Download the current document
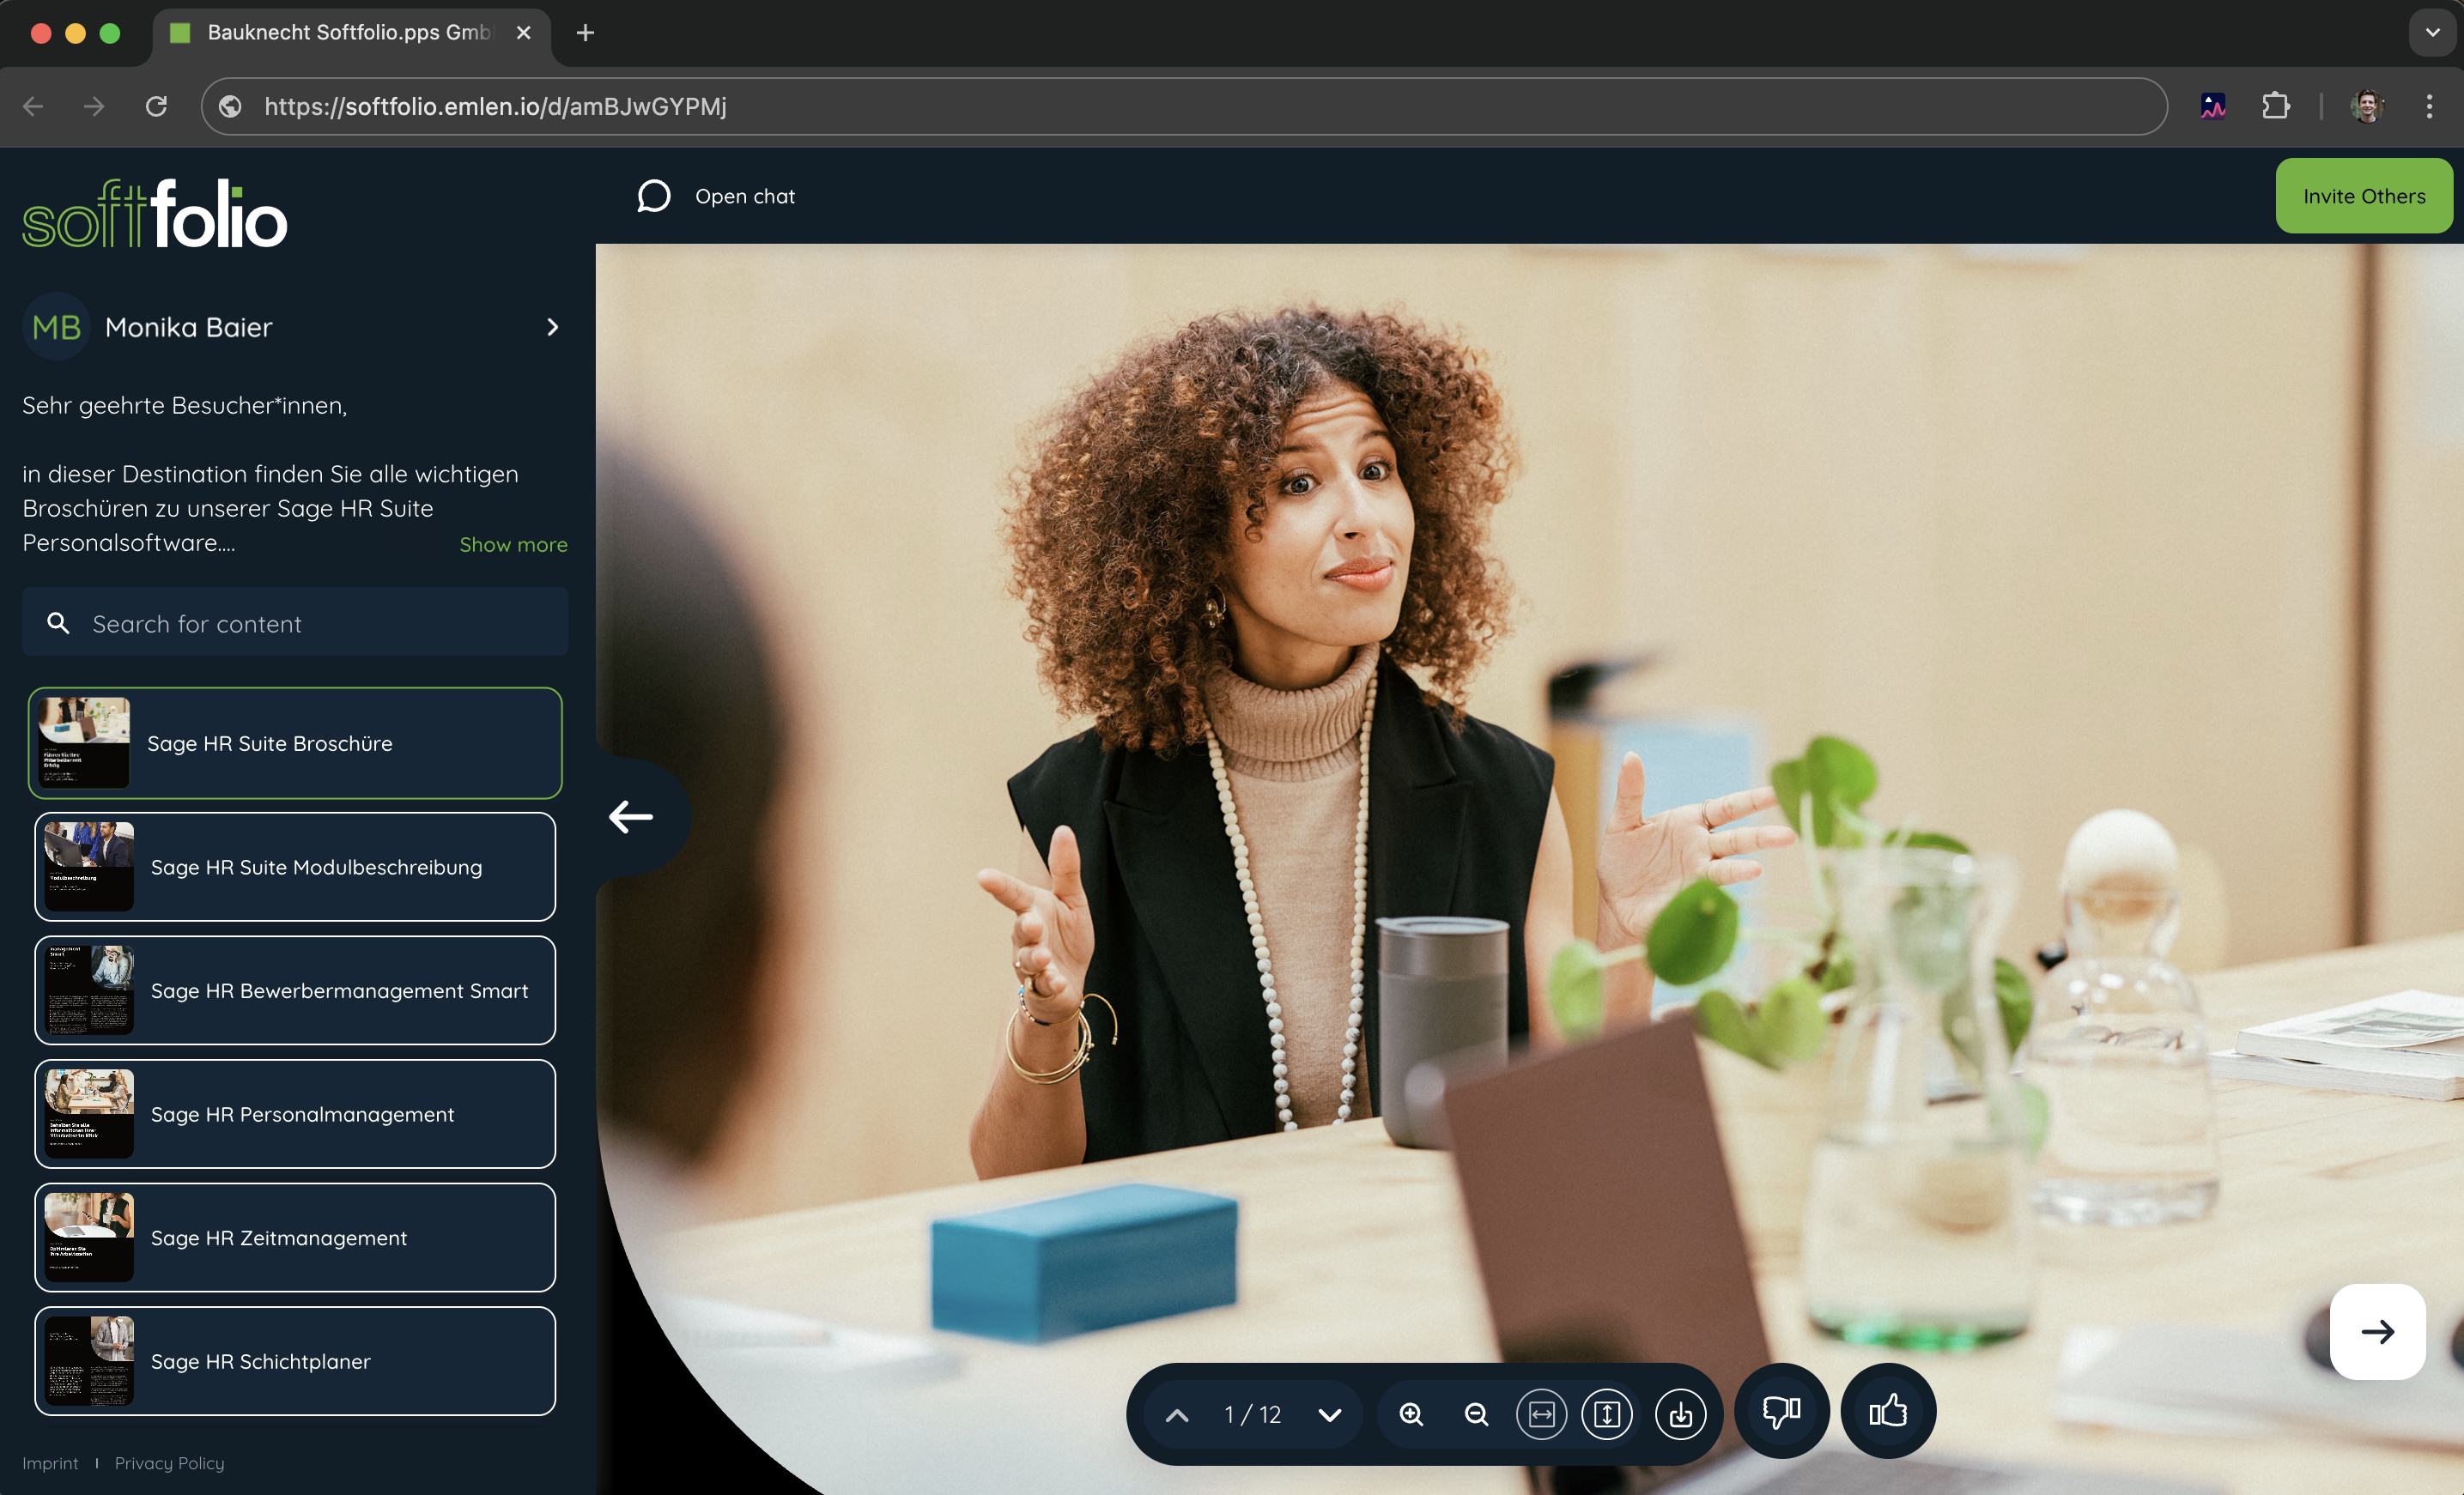2464x1495 pixels. [1680, 1414]
